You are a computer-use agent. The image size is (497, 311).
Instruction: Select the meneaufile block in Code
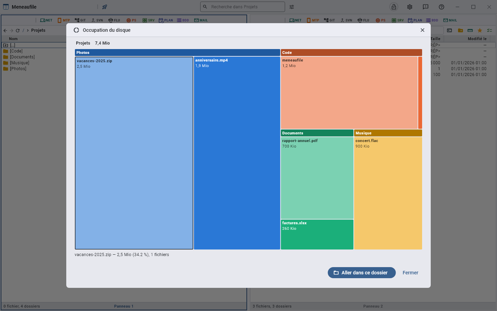tap(349, 93)
